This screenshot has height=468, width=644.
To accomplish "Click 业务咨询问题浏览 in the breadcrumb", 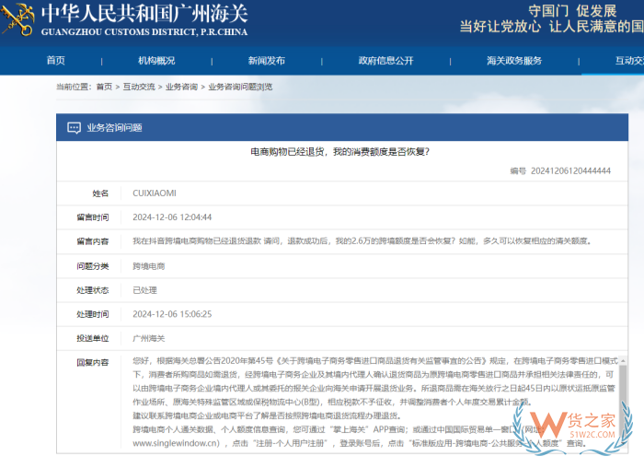I will (240, 87).
